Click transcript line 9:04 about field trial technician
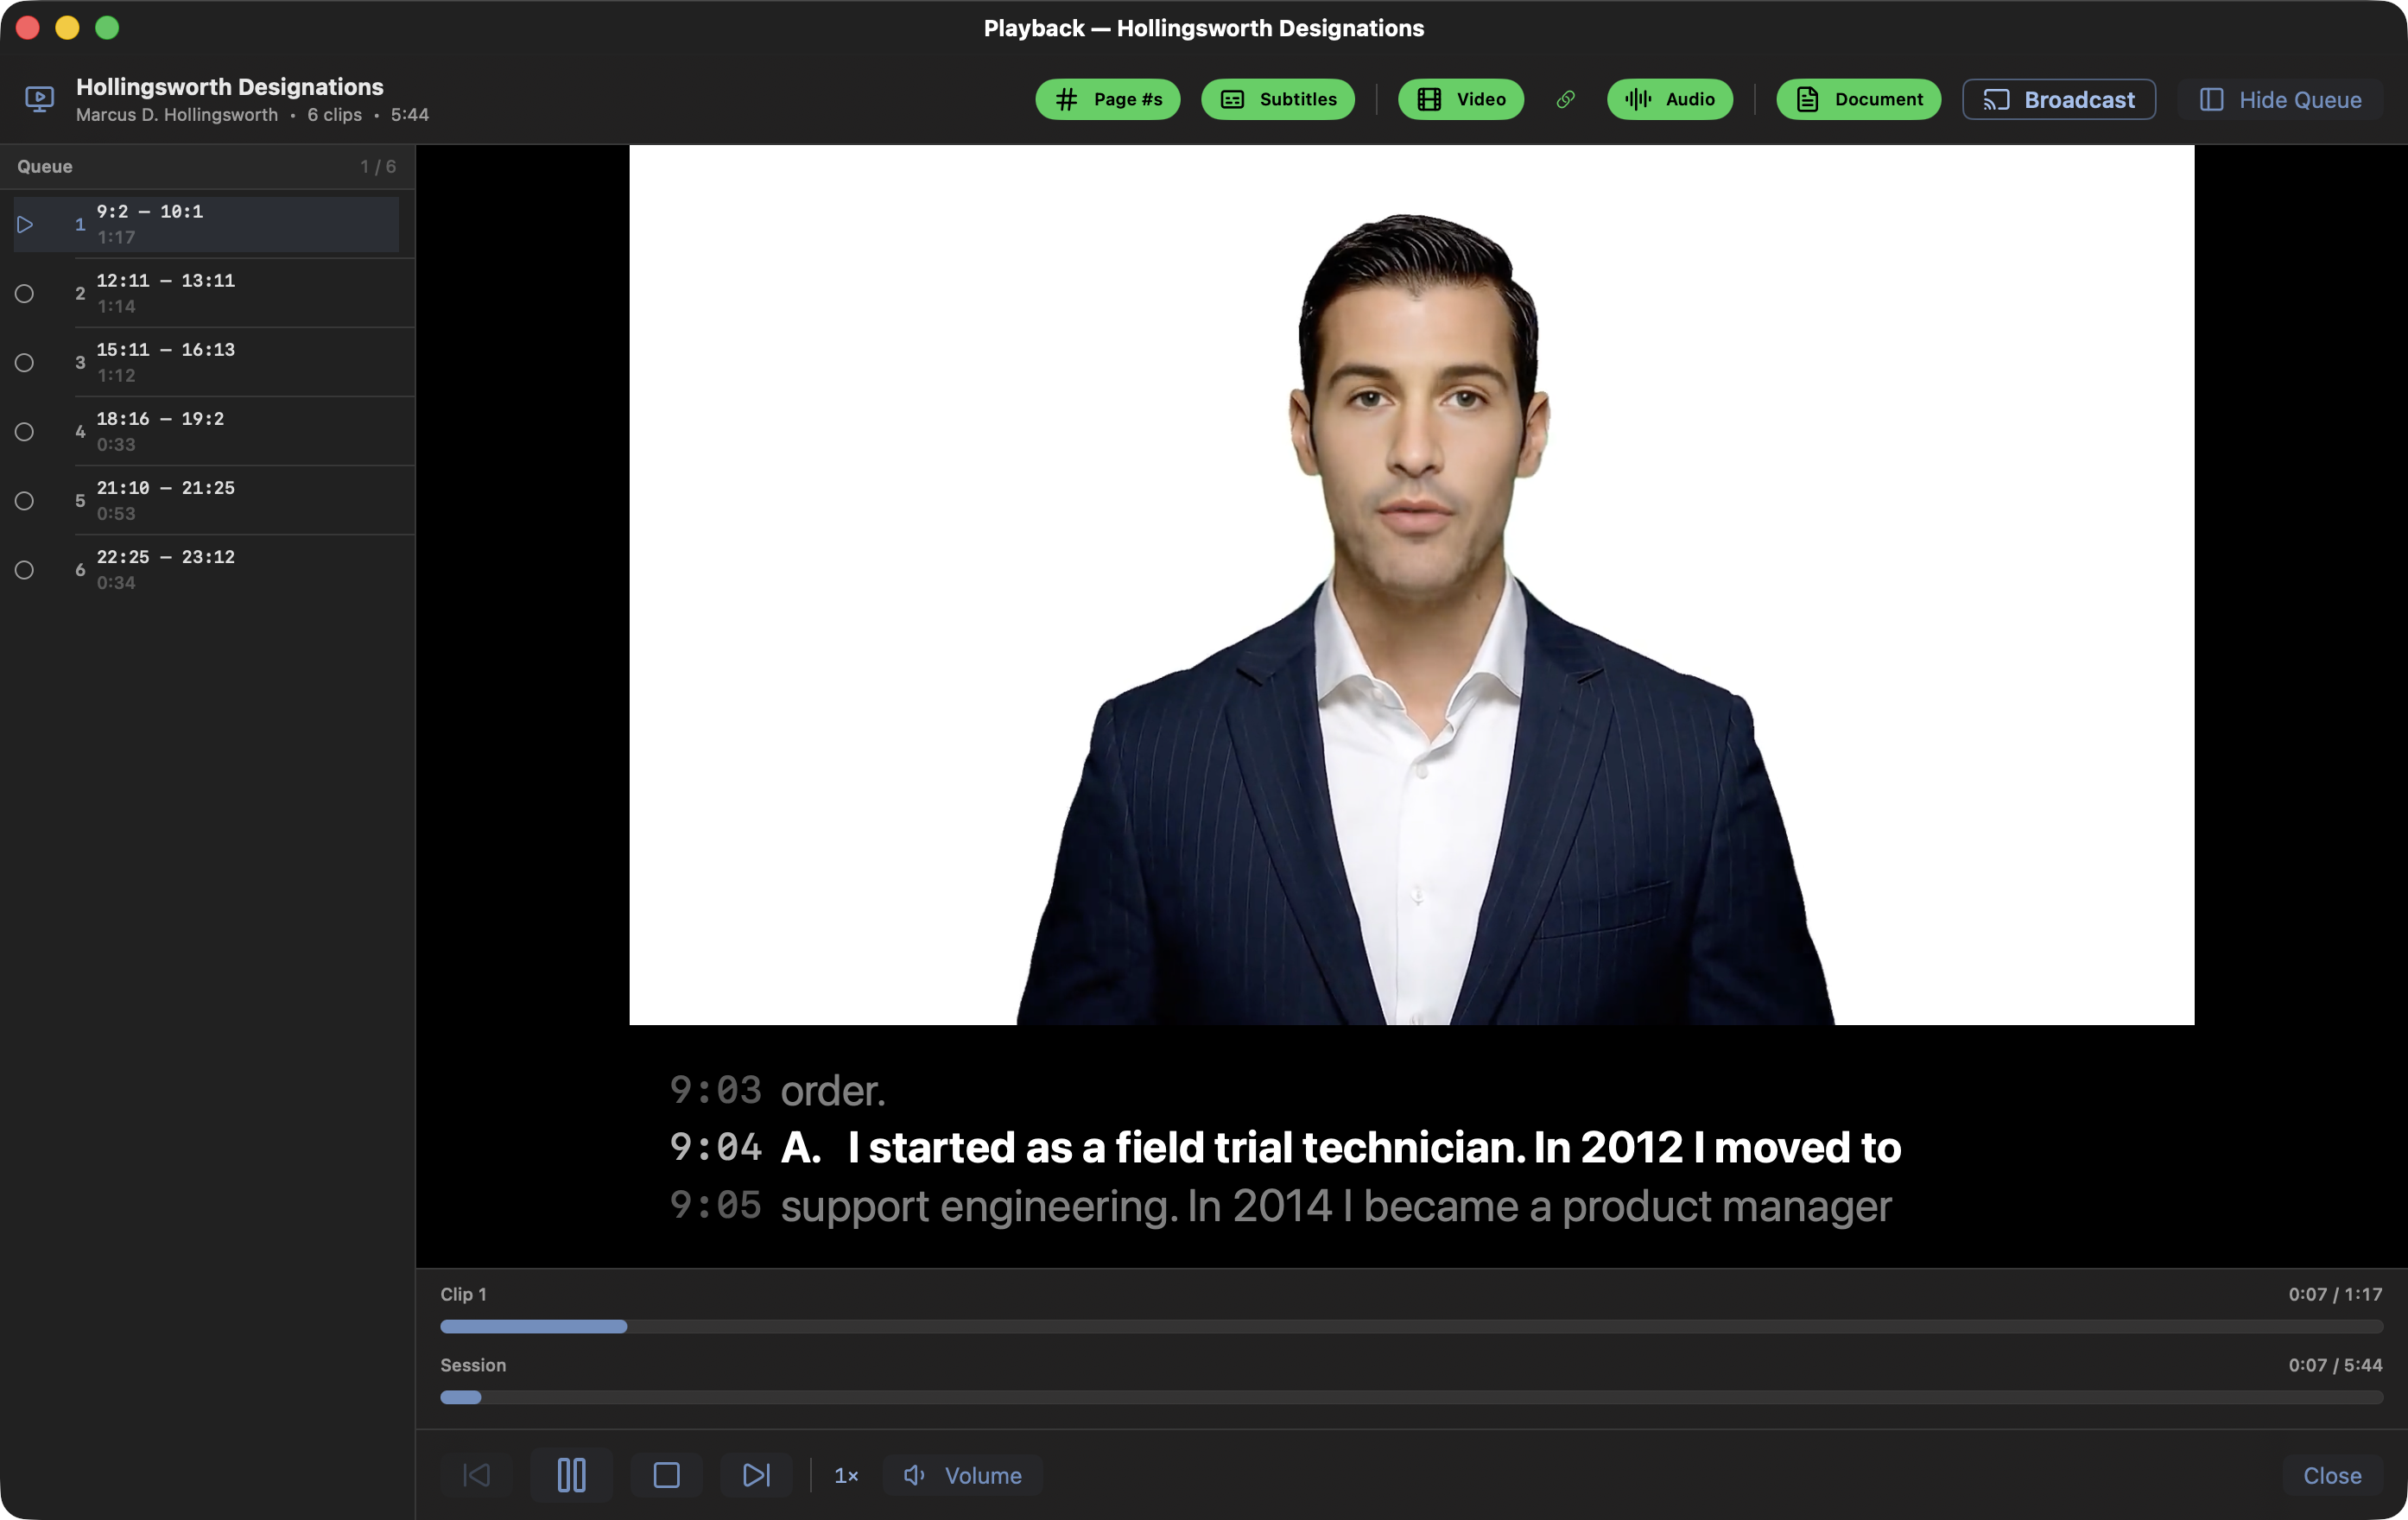2408x1520 pixels. tap(1285, 1147)
